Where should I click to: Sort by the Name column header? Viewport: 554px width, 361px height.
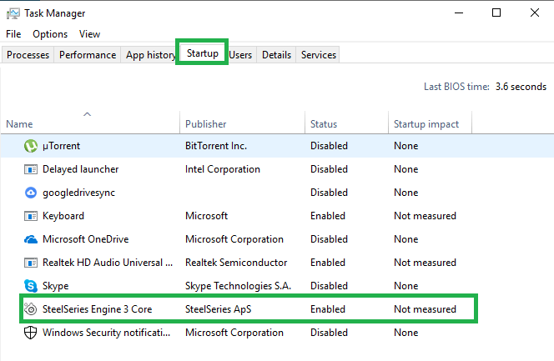[19, 124]
